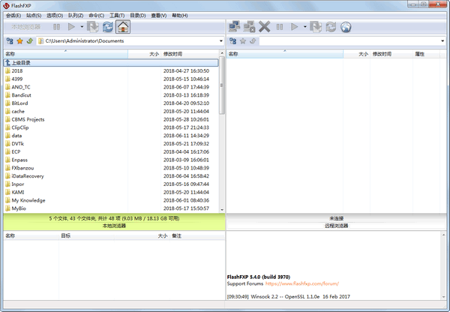Click the local transfer play button

click(70, 26)
